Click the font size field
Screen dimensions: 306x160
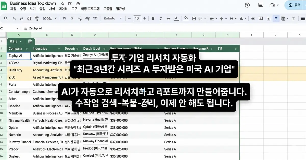(x=137, y=18)
